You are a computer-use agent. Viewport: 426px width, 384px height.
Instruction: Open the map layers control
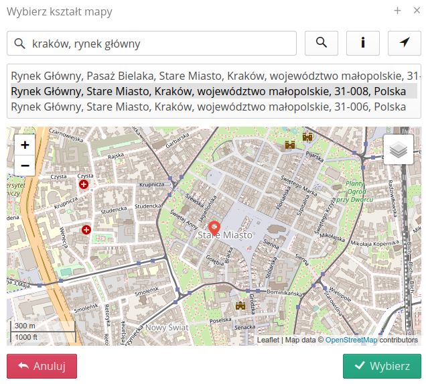pyautogui.click(x=399, y=149)
